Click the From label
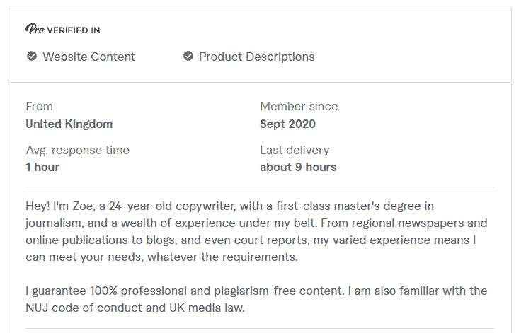Image resolution: width=526 pixels, height=333 pixels. [x=39, y=107]
